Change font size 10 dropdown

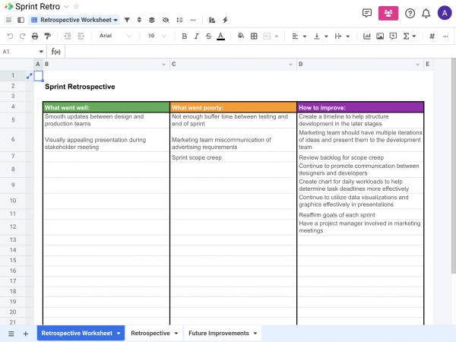pos(157,36)
